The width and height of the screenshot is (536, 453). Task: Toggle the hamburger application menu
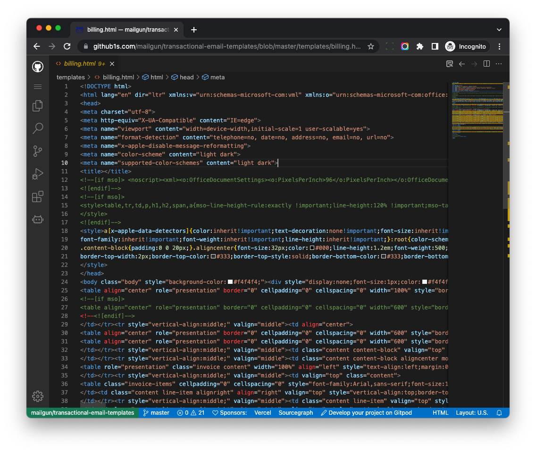click(x=38, y=86)
